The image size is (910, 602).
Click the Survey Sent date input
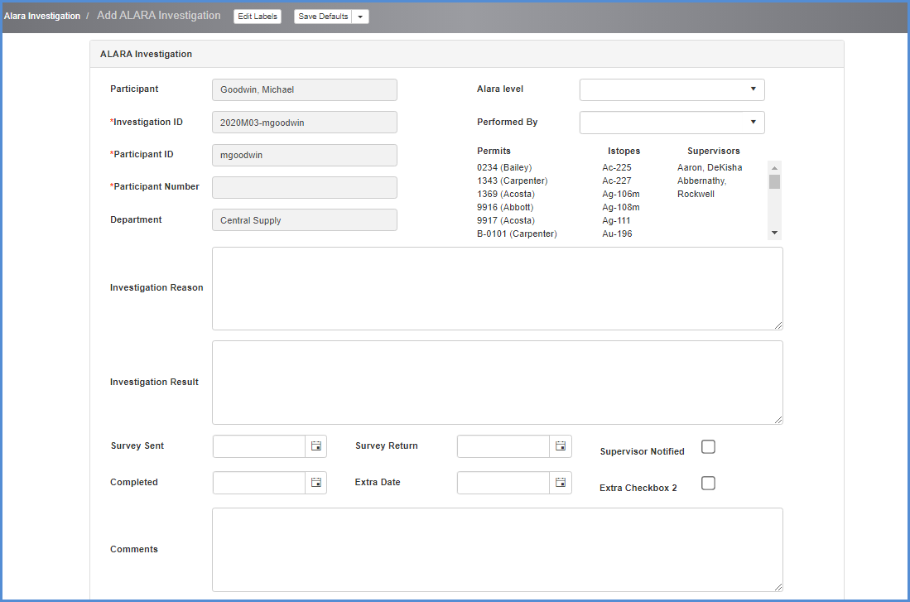click(259, 446)
